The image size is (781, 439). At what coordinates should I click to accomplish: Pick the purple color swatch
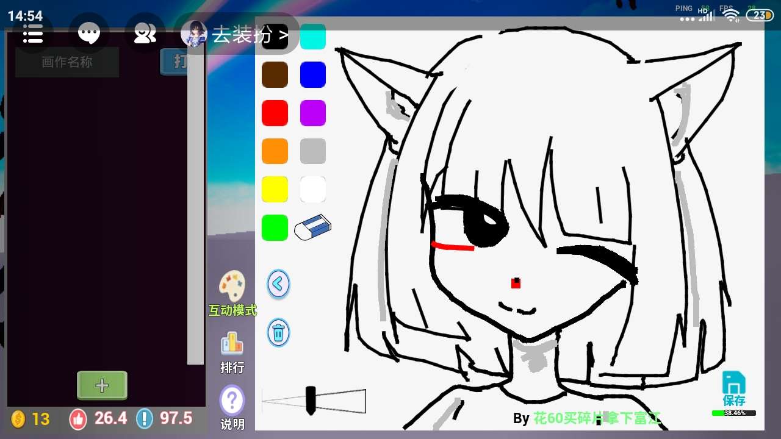313,113
